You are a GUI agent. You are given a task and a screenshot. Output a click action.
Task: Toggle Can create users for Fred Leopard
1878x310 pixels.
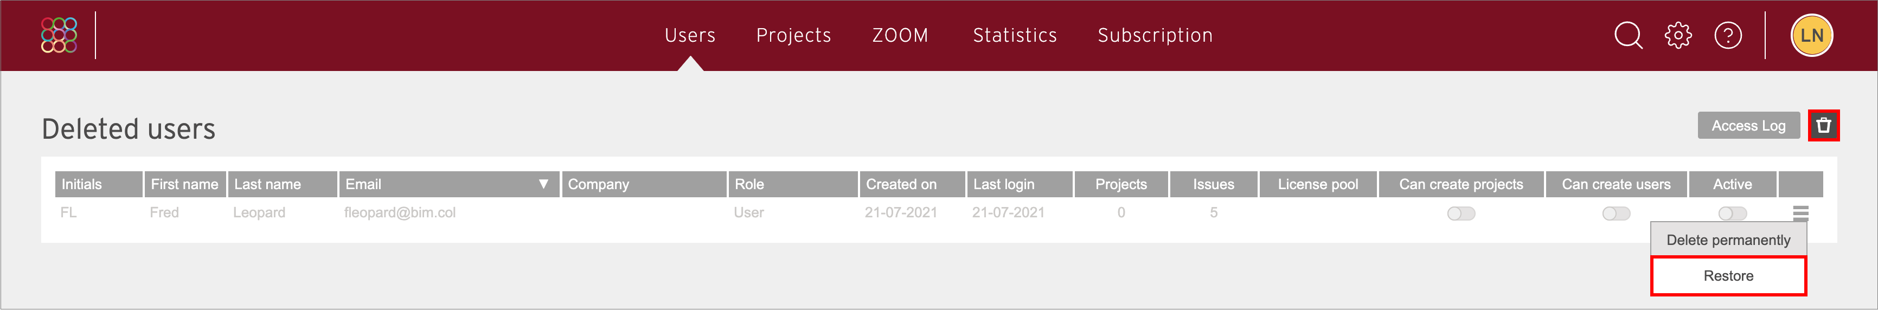1616,214
